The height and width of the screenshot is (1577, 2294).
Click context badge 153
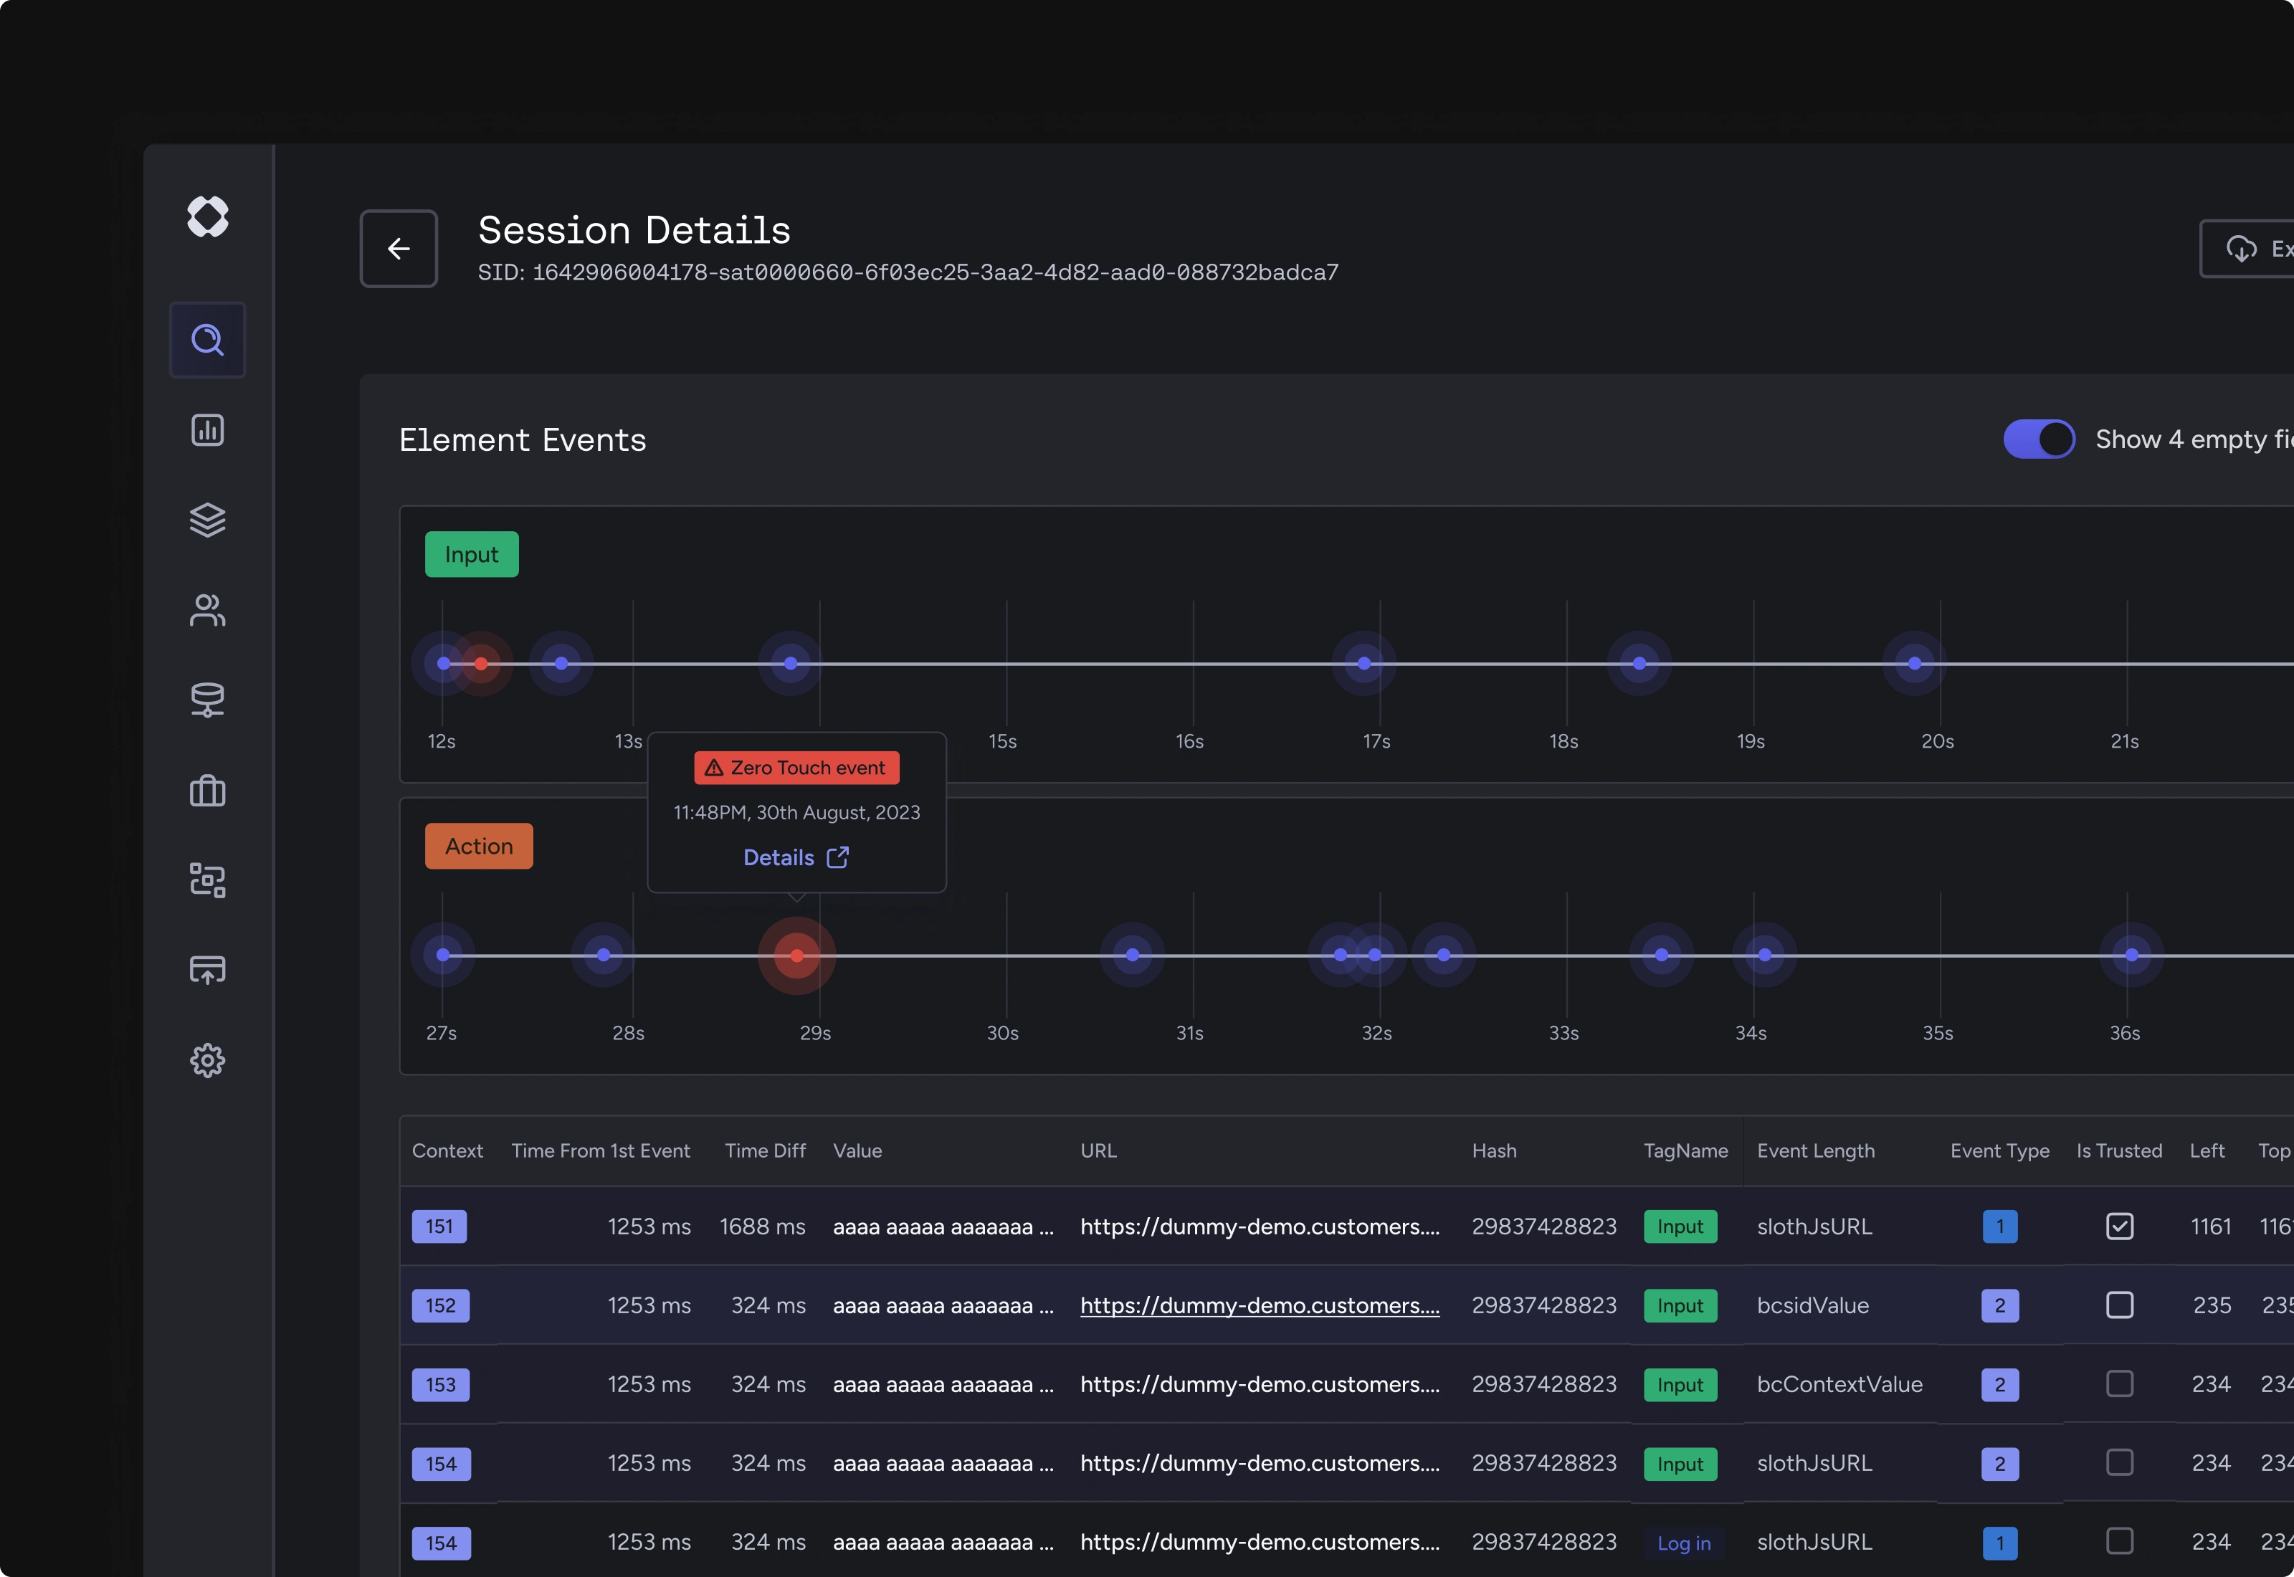pyautogui.click(x=441, y=1384)
